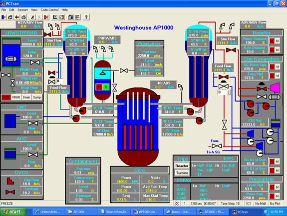Click the red MSV valve on SG A steam line
Screen dimensions: 287x216
[47, 34]
